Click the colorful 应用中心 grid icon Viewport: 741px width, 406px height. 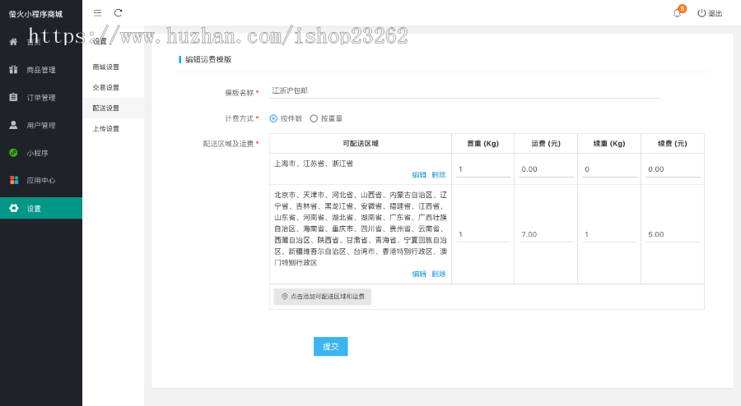pos(14,180)
